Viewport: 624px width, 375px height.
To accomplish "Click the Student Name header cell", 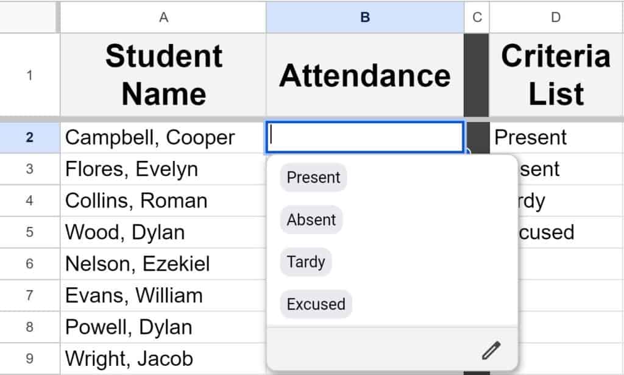I will tap(163, 75).
